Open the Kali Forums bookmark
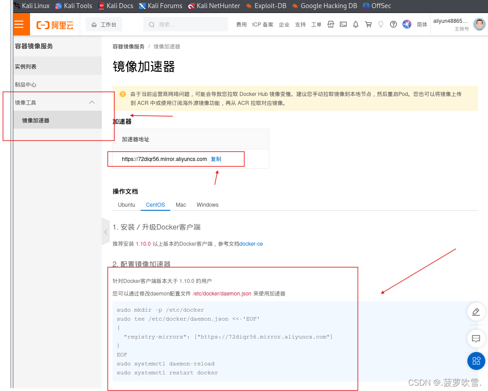 [x=160, y=5]
